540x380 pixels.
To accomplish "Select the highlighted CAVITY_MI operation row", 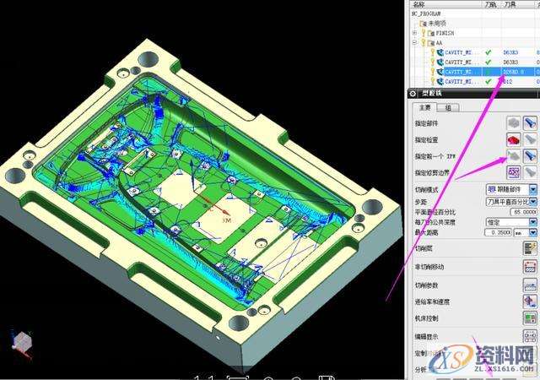I will [462, 72].
